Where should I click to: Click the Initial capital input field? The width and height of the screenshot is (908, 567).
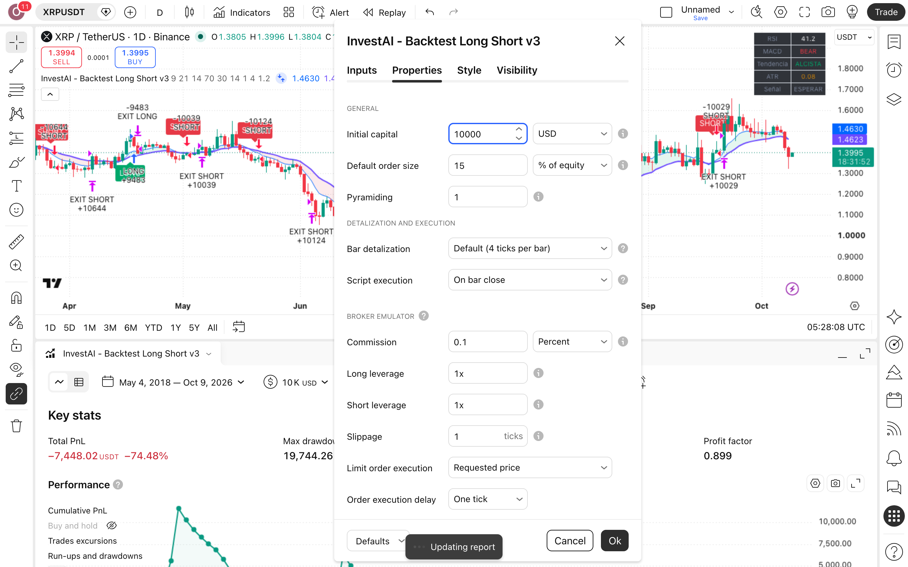(x=488, y=134)
